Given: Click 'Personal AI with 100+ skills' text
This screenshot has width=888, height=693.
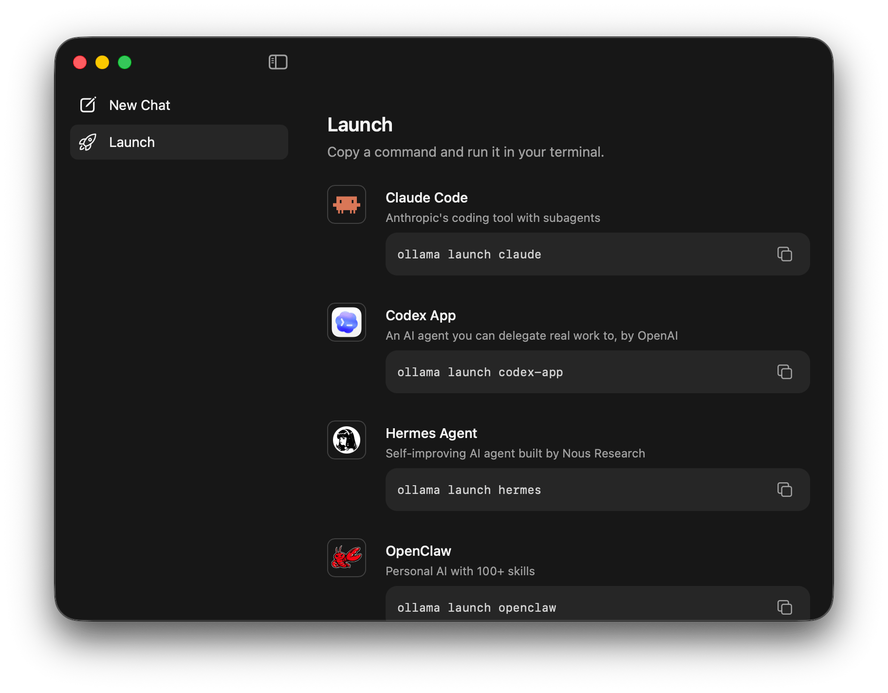Looking at the screenshot, I should pos(460,571).
